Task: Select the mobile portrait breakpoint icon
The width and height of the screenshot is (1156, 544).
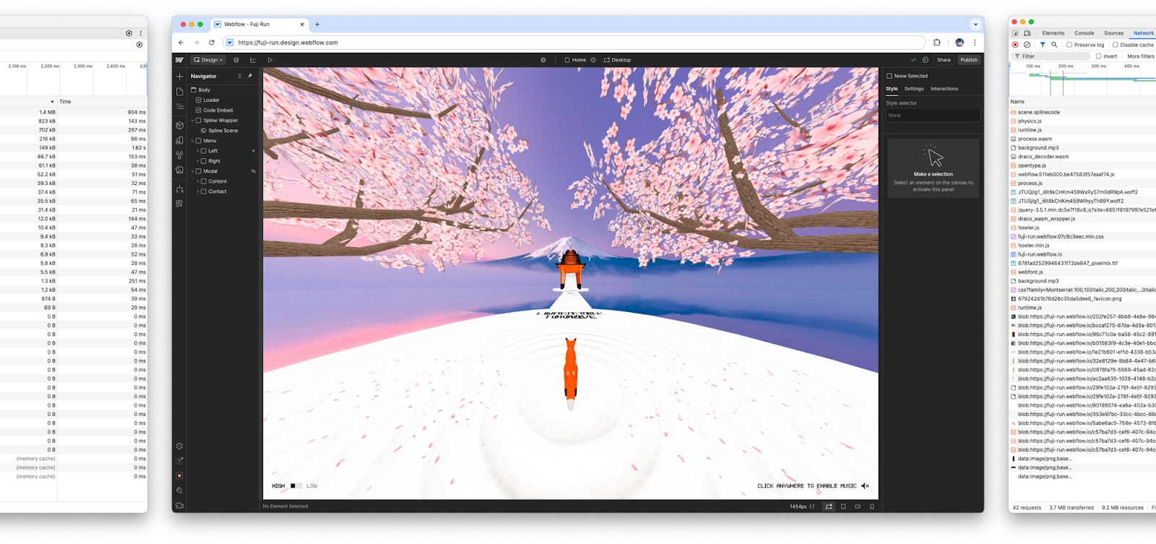Action: pos(872,506)
